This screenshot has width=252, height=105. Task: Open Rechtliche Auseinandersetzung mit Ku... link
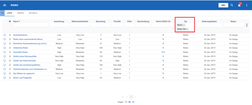(30, 43)
